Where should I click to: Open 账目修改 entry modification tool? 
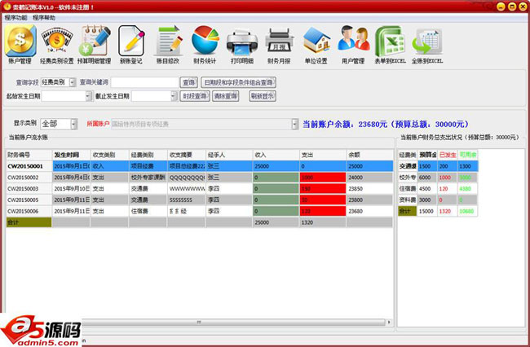pyautogui.click(x=168, y=44)
